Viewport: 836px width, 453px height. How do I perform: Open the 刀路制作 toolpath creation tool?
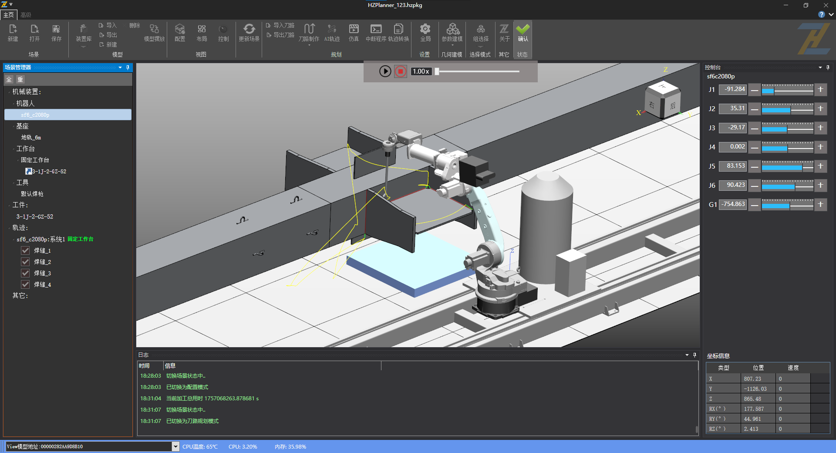coord(309,33)
